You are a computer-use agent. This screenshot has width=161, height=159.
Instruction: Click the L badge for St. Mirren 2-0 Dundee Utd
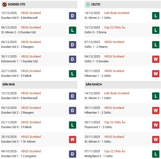72,30
